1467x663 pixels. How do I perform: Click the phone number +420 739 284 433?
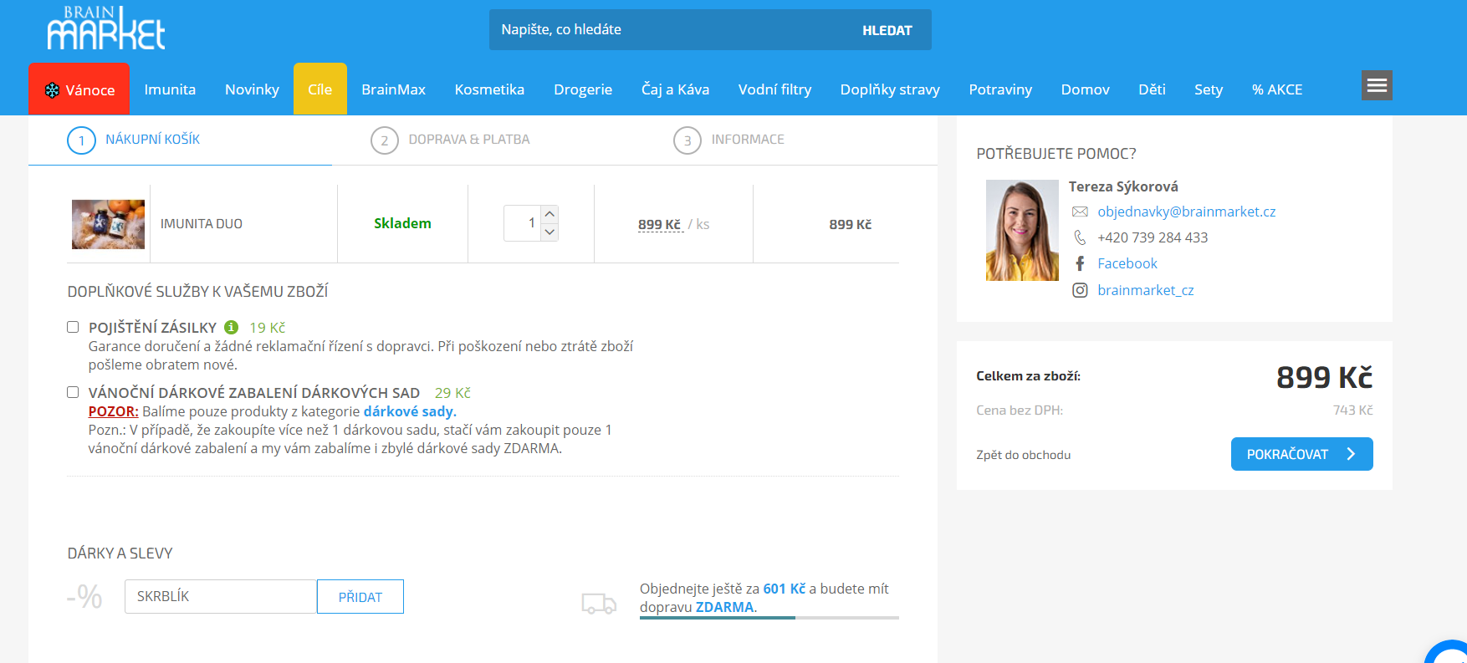[x=1153, y=237]
